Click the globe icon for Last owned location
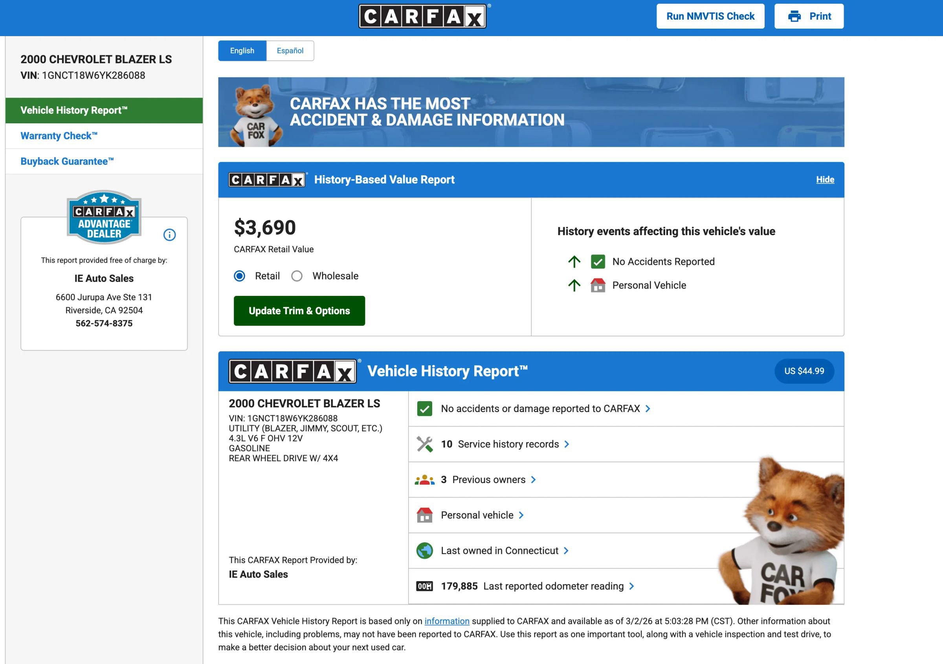The height and width of the screenshot is (664, 943). (x=424, y=551)
